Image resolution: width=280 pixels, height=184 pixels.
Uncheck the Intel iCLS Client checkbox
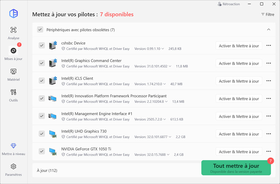pos(42,81)
